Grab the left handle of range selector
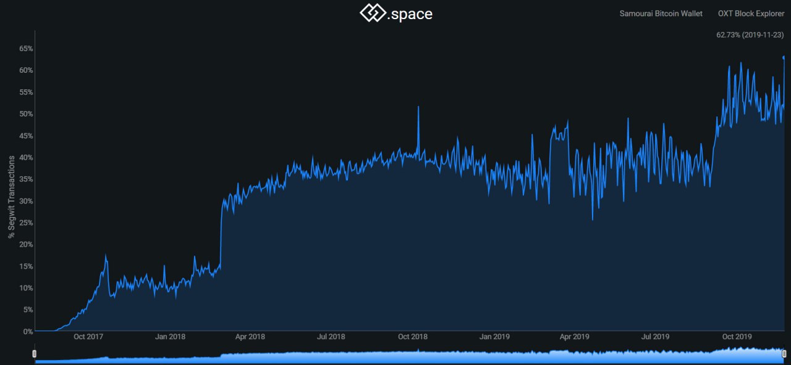 [35, 353]
